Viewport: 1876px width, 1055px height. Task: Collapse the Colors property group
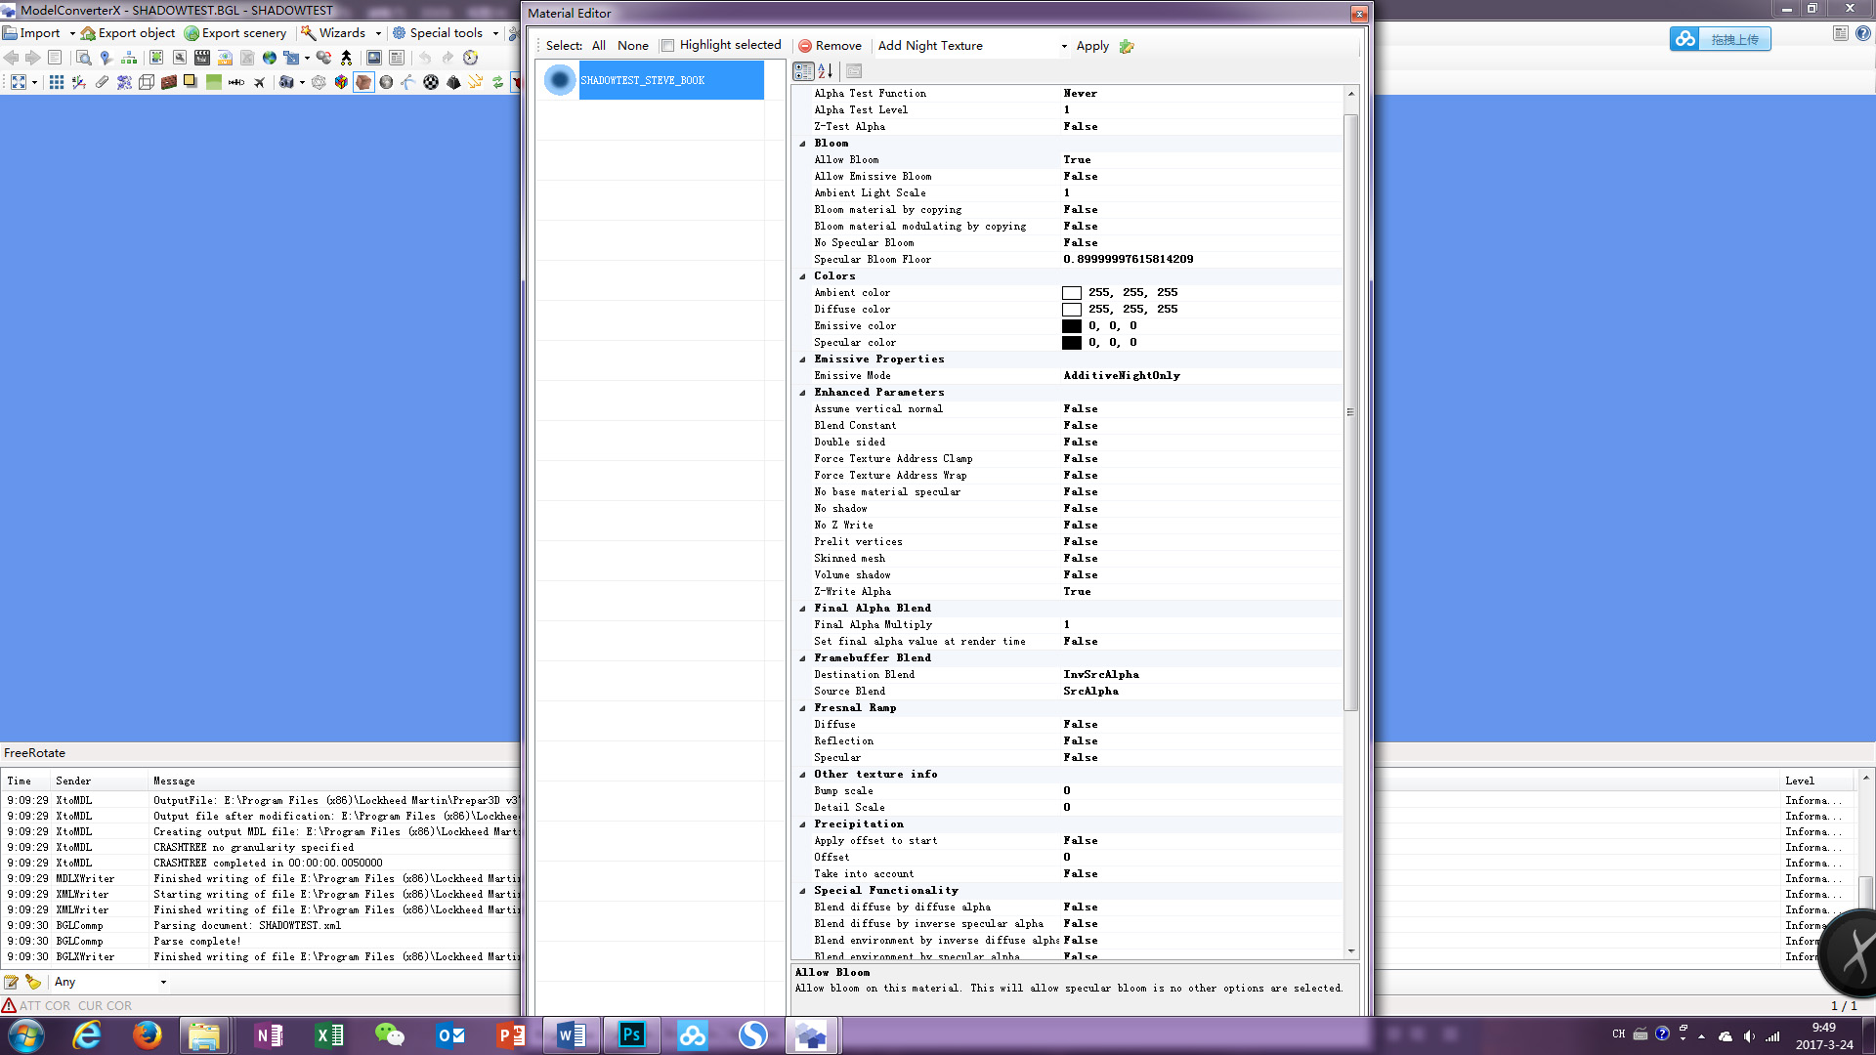point(802,276)
